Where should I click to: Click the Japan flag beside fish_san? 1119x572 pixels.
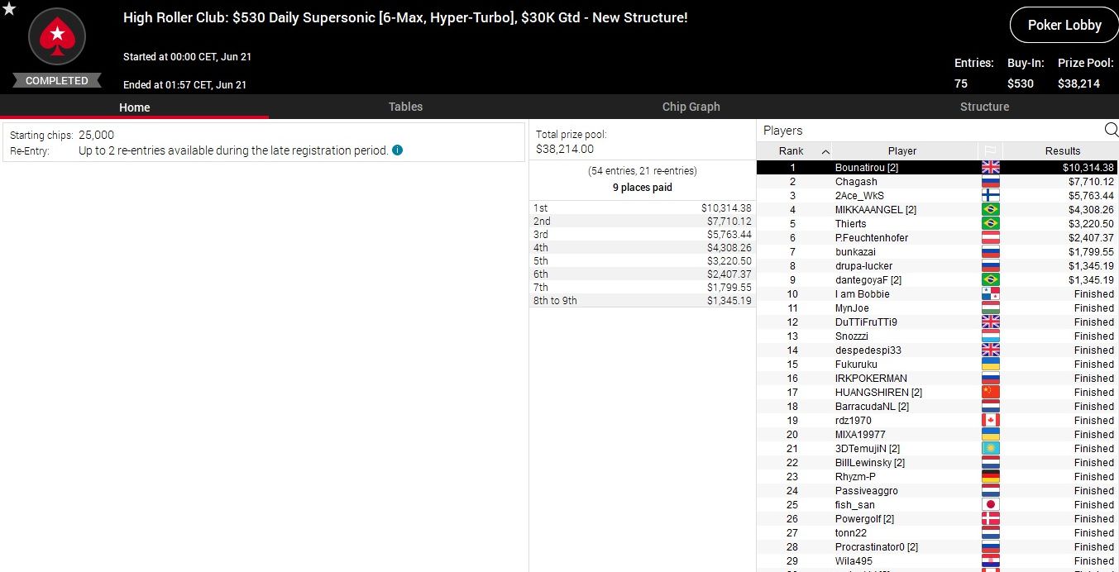pos(990,504)
